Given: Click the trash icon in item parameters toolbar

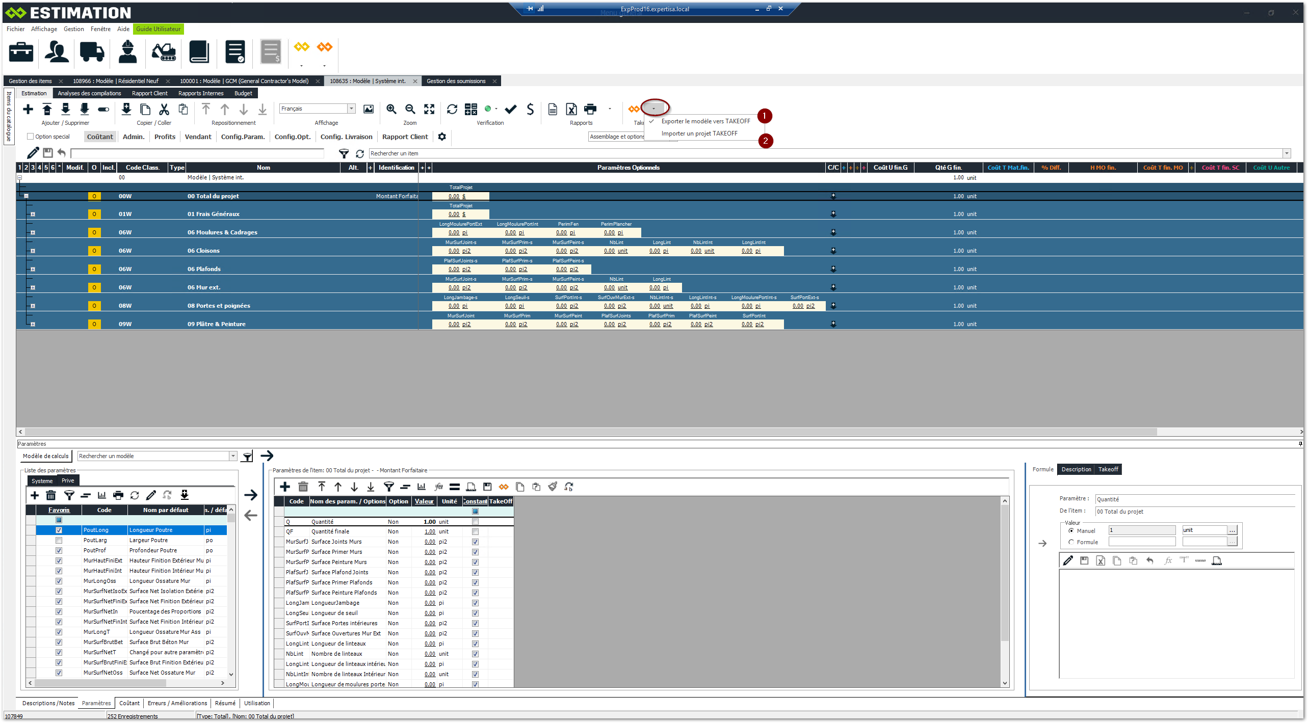Looking at the screenshot, I should point(303,487).
